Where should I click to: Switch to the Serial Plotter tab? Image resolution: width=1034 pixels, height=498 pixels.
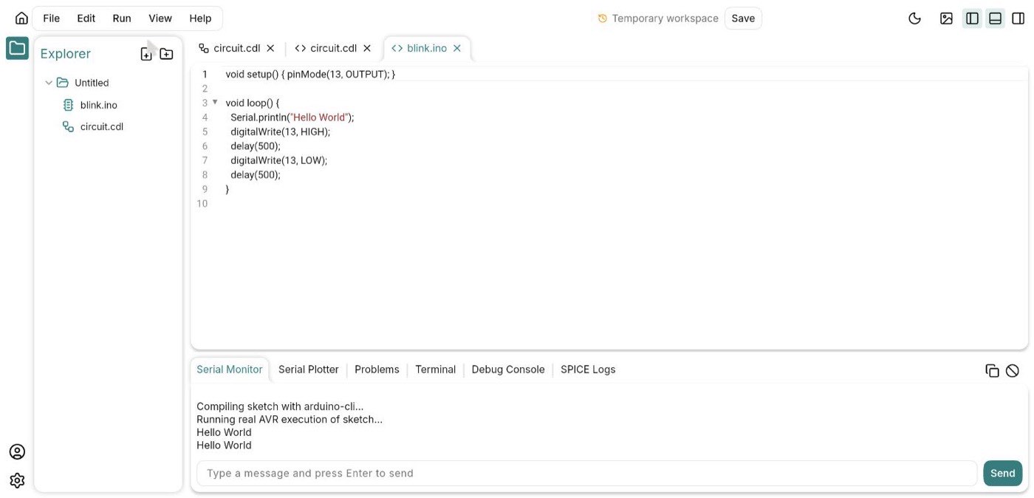click(x=309, y=369)
